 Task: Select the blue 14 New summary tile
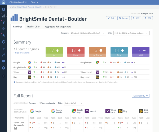pos(119,52)
